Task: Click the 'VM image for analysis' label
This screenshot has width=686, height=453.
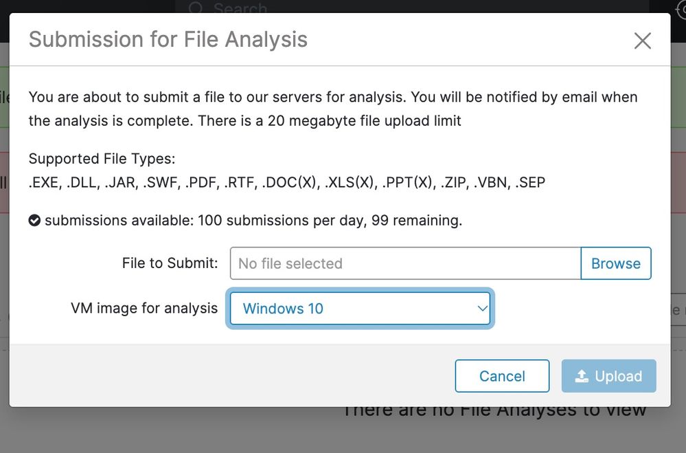Action: click(144, 309)
